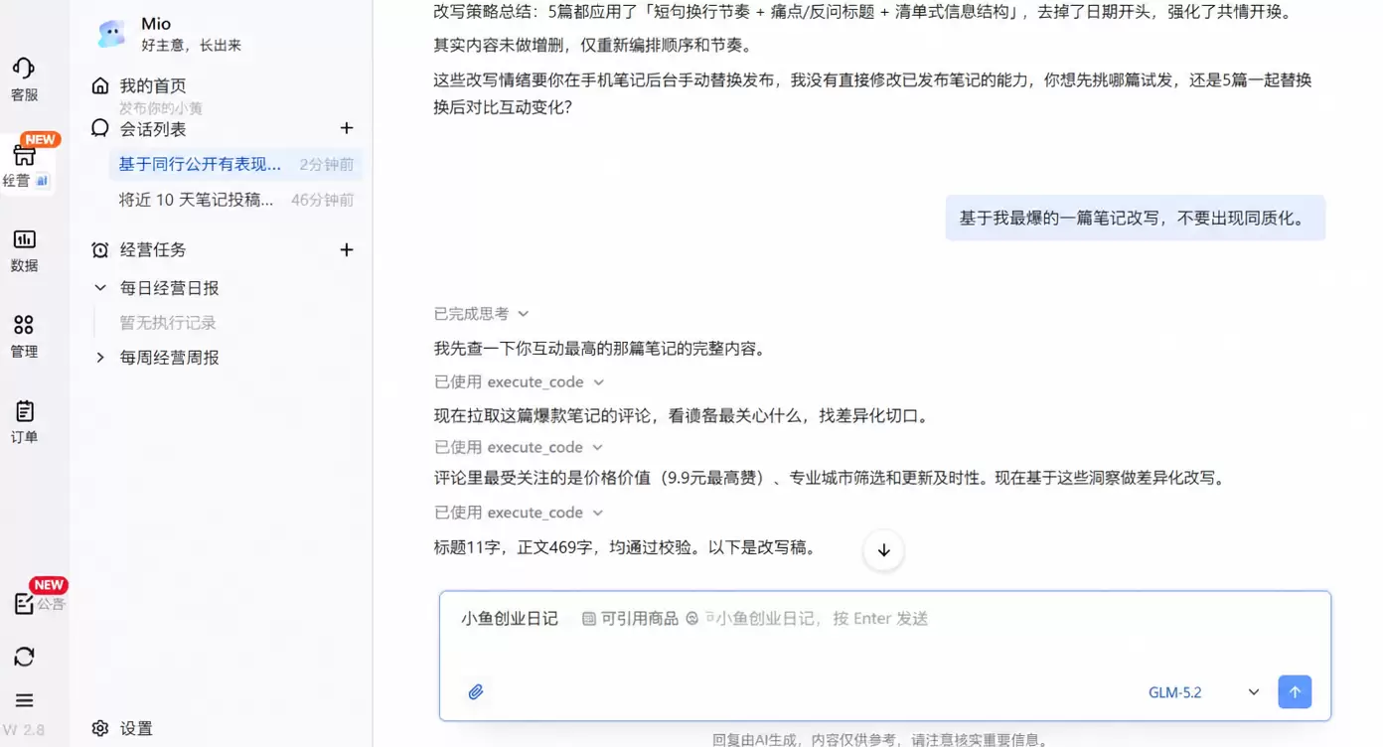Add a new conversation with the plus icon
Viewport: 1383px width, 747px height.
(x=346, y=128)
